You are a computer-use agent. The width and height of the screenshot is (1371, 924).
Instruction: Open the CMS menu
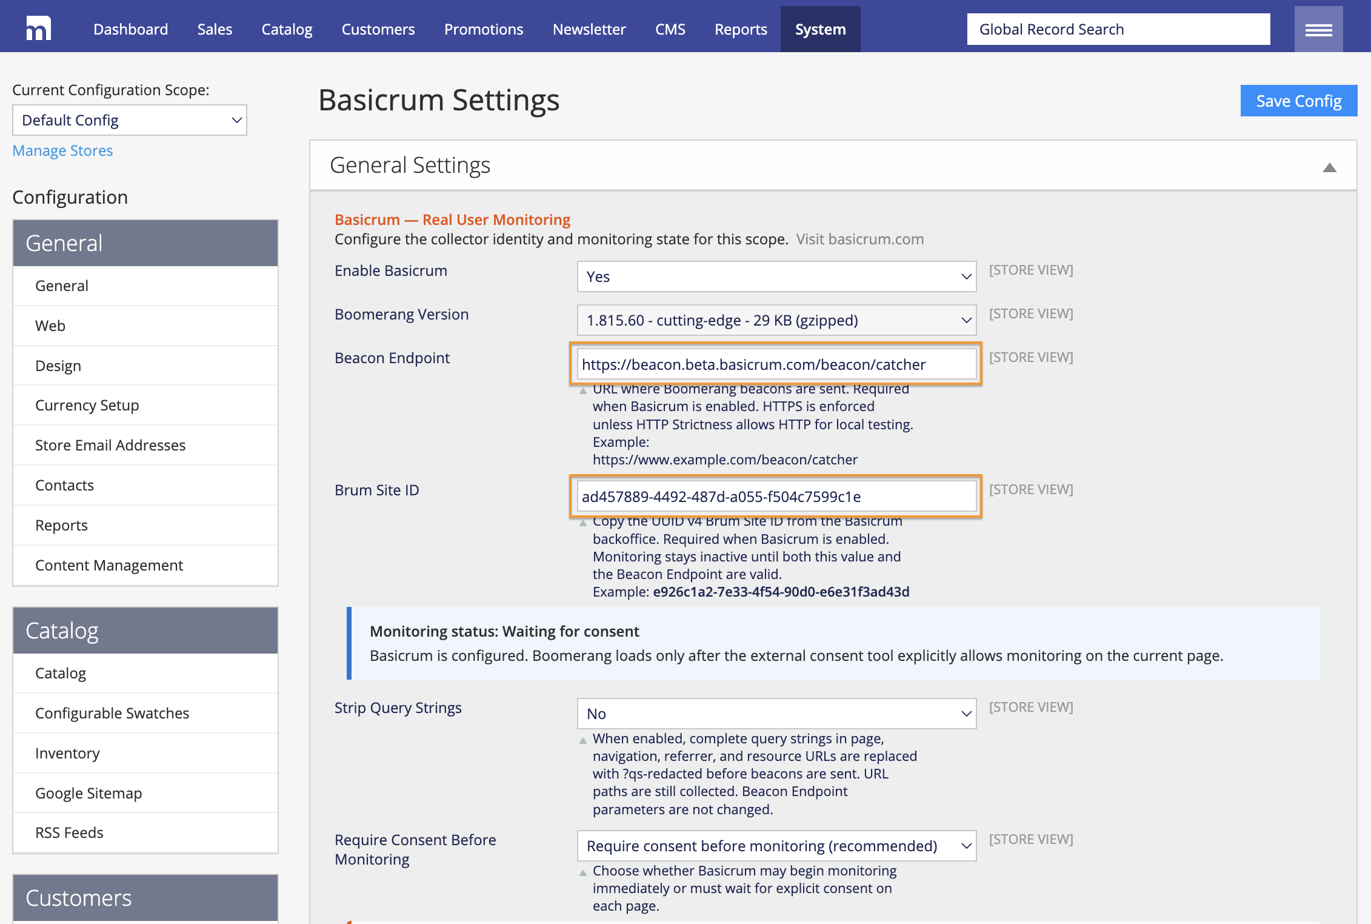[x=670, y=29]
